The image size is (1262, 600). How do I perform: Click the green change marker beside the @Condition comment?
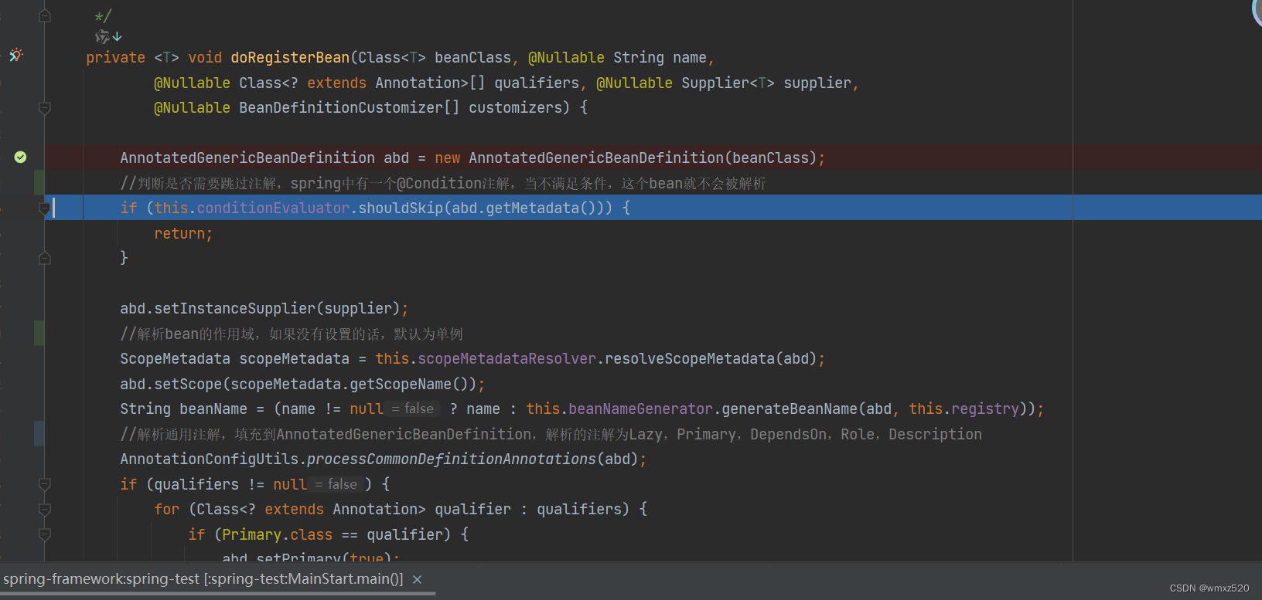39,183
